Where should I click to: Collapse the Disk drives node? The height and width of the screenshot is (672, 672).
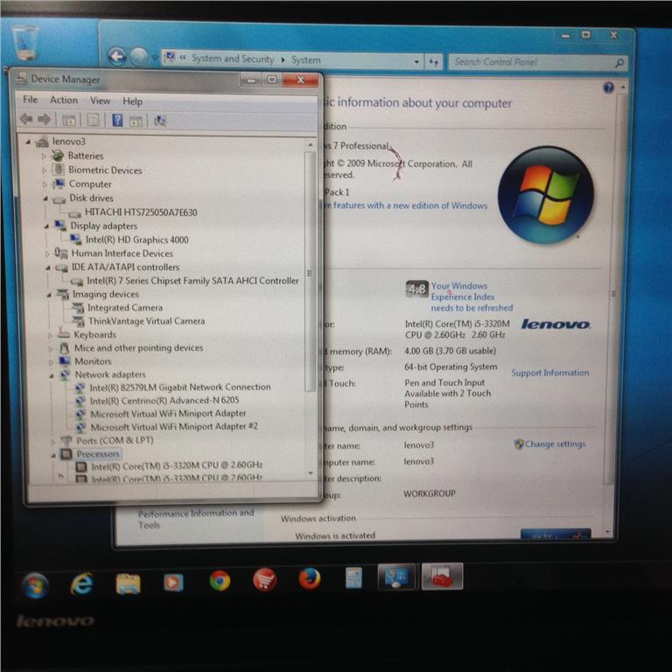click(x=45, y=199)
